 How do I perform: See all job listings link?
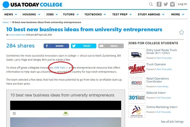172,122
